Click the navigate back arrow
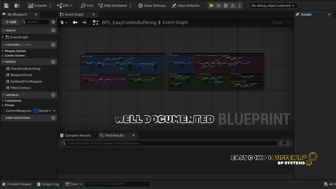This screenshot has width=336, height=189. pos(75,23)
